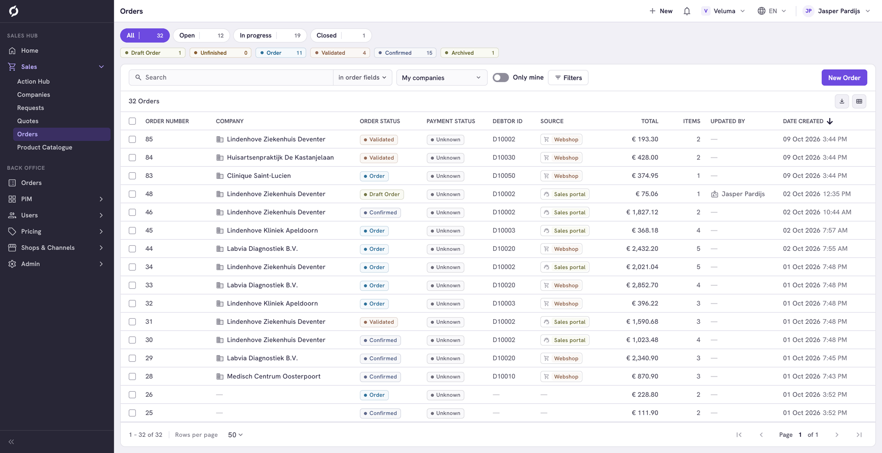This screenshot has height=453, width=882.
Task: Click the Home icon in the sidebar
Action: 12,51
